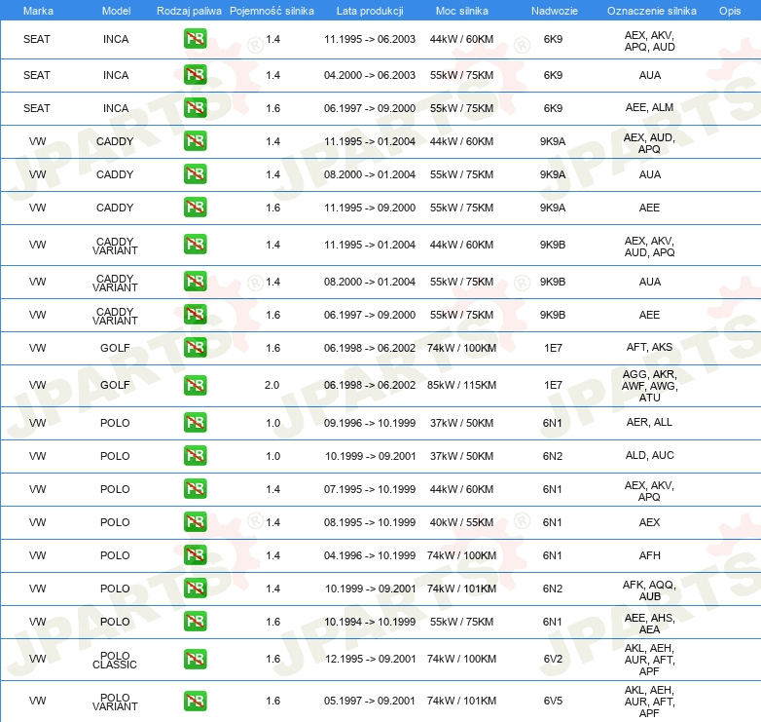Click fuel icon in CADDY 9K9A 44kW row
Image resolution: width=761 pixels, height=722 pixels.
pyautogui.click(x=195, y=141)
